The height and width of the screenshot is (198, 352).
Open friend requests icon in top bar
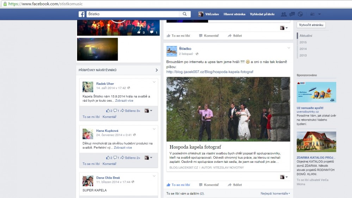pos(284,14)
